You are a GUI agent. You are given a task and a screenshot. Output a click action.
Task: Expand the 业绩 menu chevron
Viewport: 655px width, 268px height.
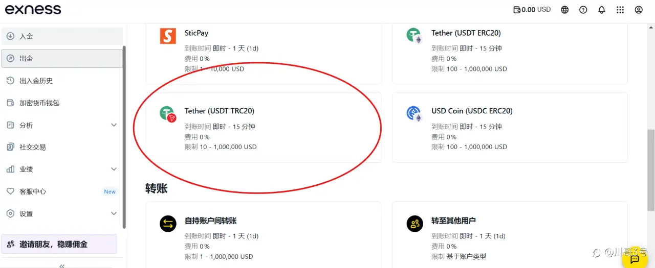click(114, 169)
